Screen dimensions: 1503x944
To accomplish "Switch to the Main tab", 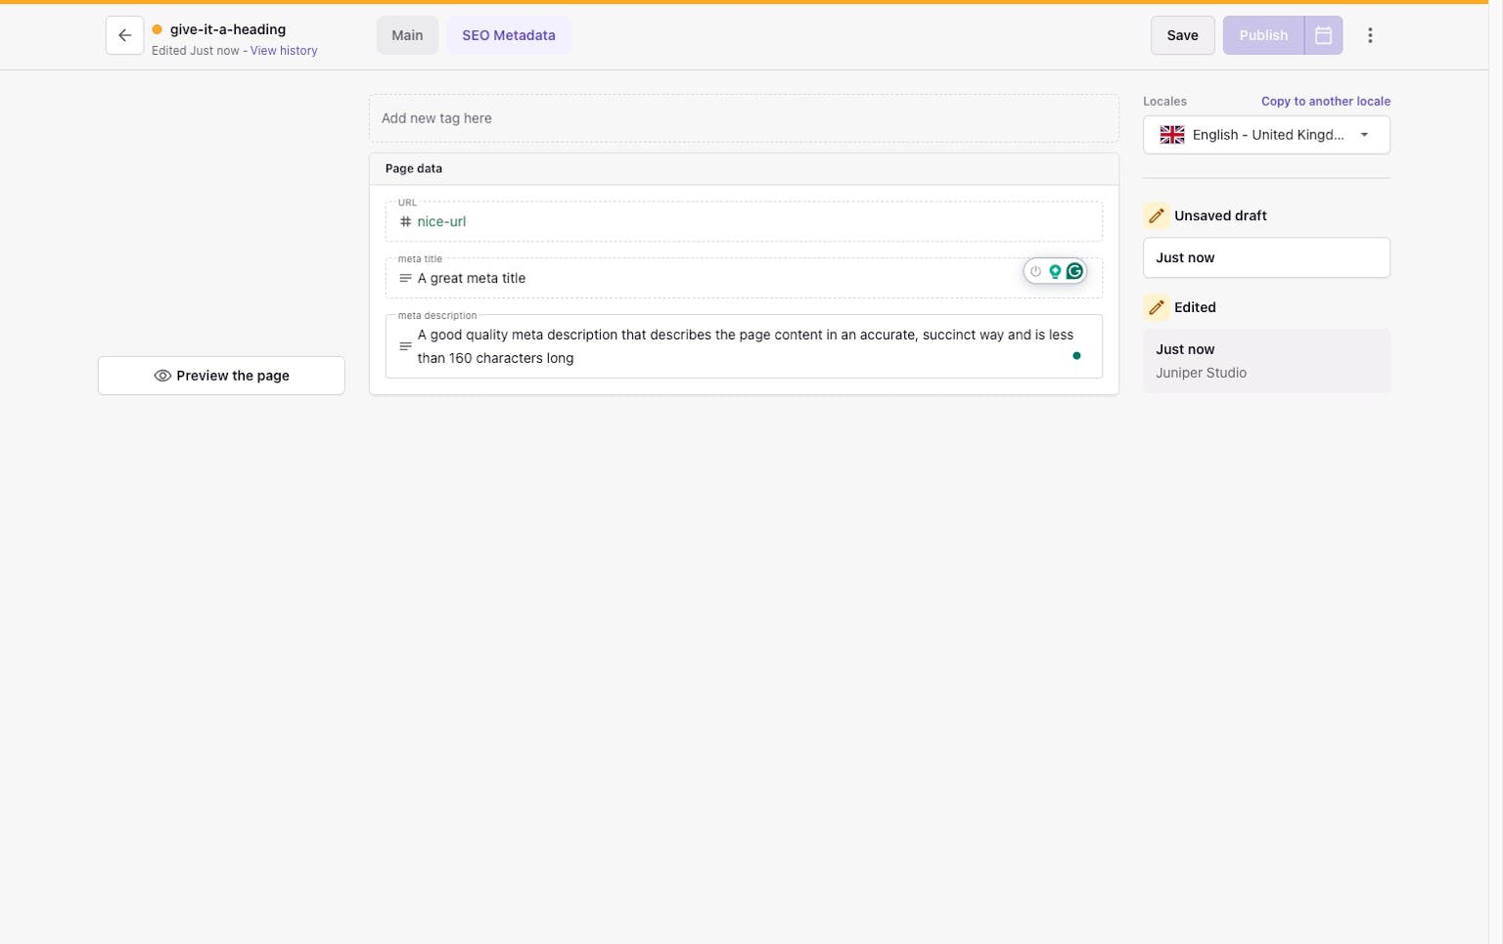I will point(407,34).
